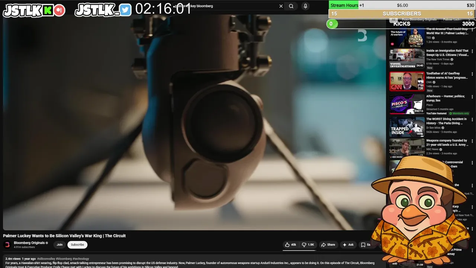Click the #technology hashtag
The height and width of the screenshot is (268, 476).
click(81, 259)
